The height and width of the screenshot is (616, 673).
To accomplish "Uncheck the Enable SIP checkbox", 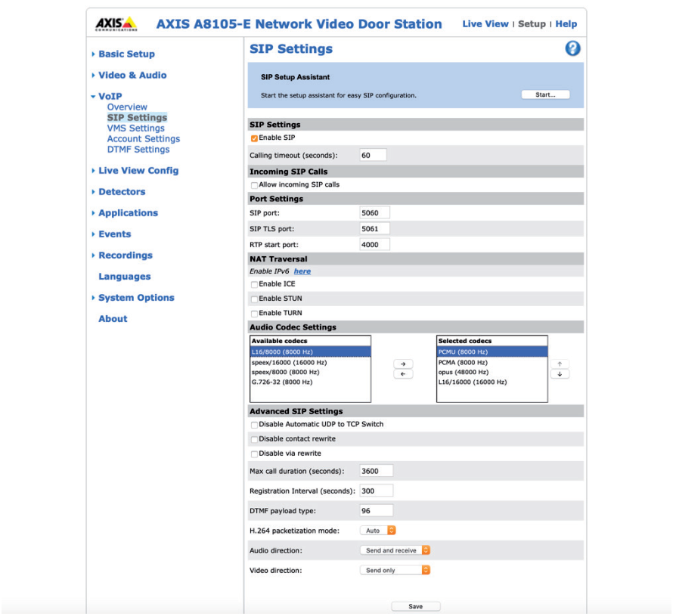I will (255, 138).
